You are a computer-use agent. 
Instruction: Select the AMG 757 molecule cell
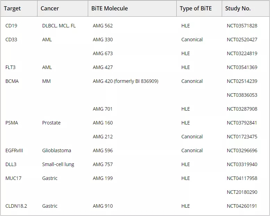click(x=103, y=164)
